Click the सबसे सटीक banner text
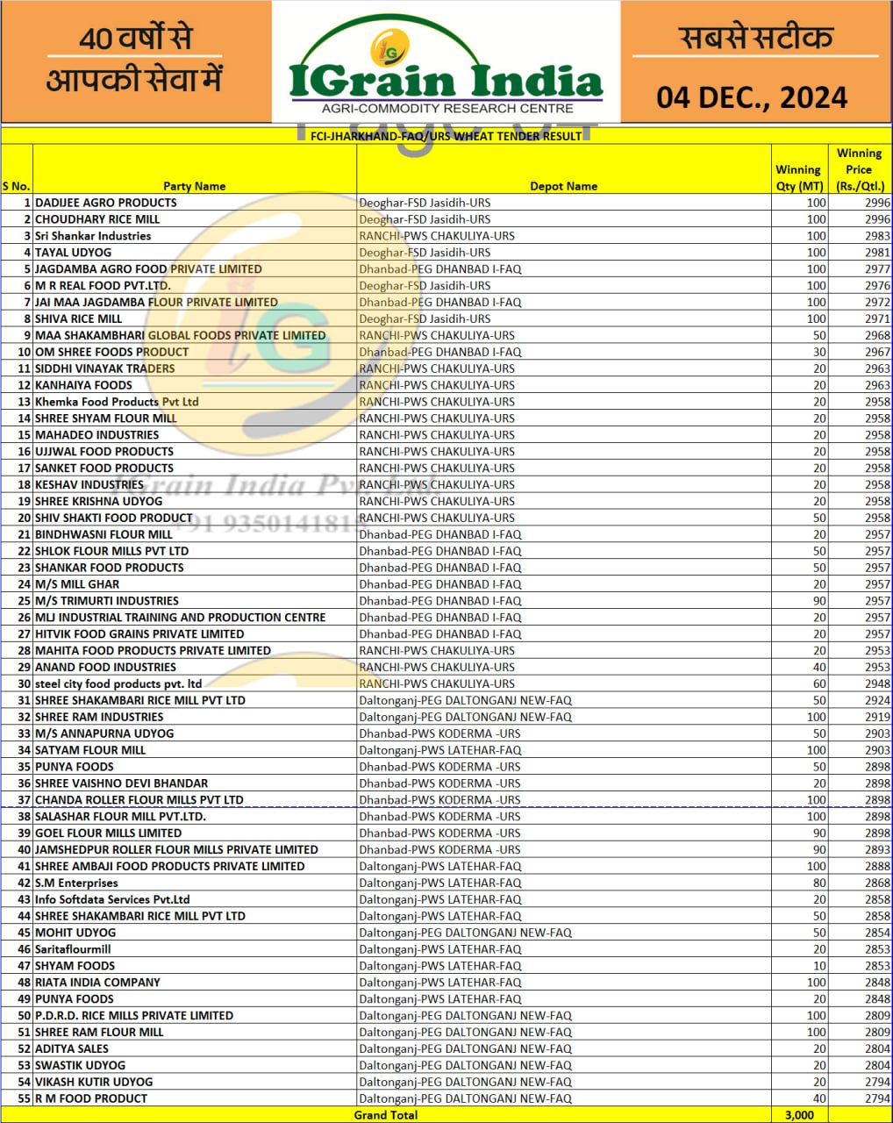The height and width of the screenshot is (1123, 893). pos(755,38)
